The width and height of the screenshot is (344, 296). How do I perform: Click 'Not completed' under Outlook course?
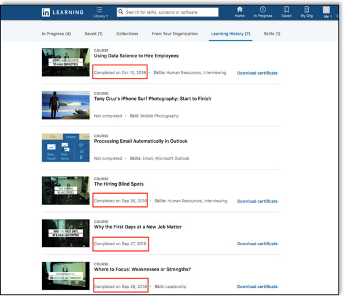tap(108, 158)
